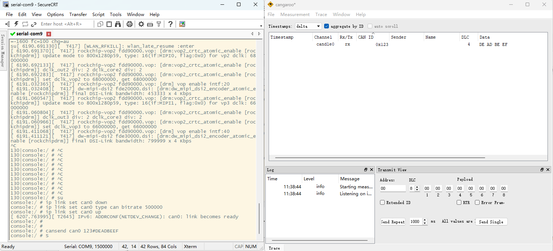The height and width of the screenshot is (251, 553).
Task: Float the Transmit View panel
Action: pyautogui.click(x=542, y=170)
